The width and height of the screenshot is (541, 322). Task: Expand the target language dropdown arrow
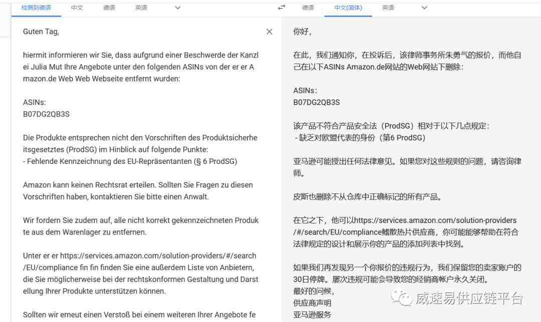(x=424, y=7)
